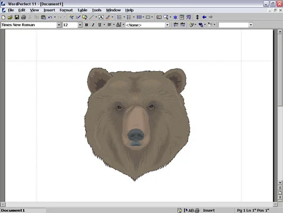Image resolution: width=283 pixels, height=213 pixels.
Task: Open the Table menu
Action: click(x=82, y=10)
